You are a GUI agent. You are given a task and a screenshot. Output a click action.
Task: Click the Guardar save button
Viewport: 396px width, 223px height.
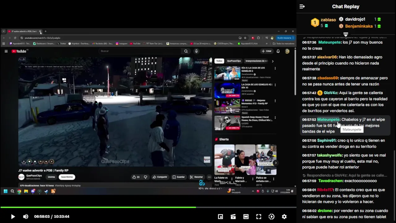(x=179, y=177)
